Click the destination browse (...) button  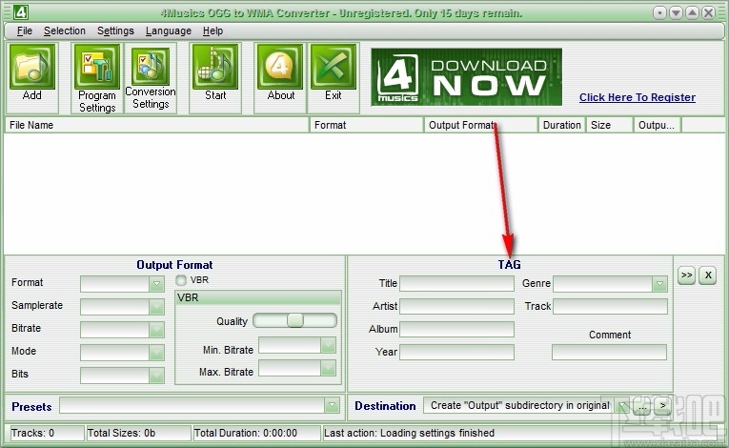pyautogui.click(x=642, y=406)
